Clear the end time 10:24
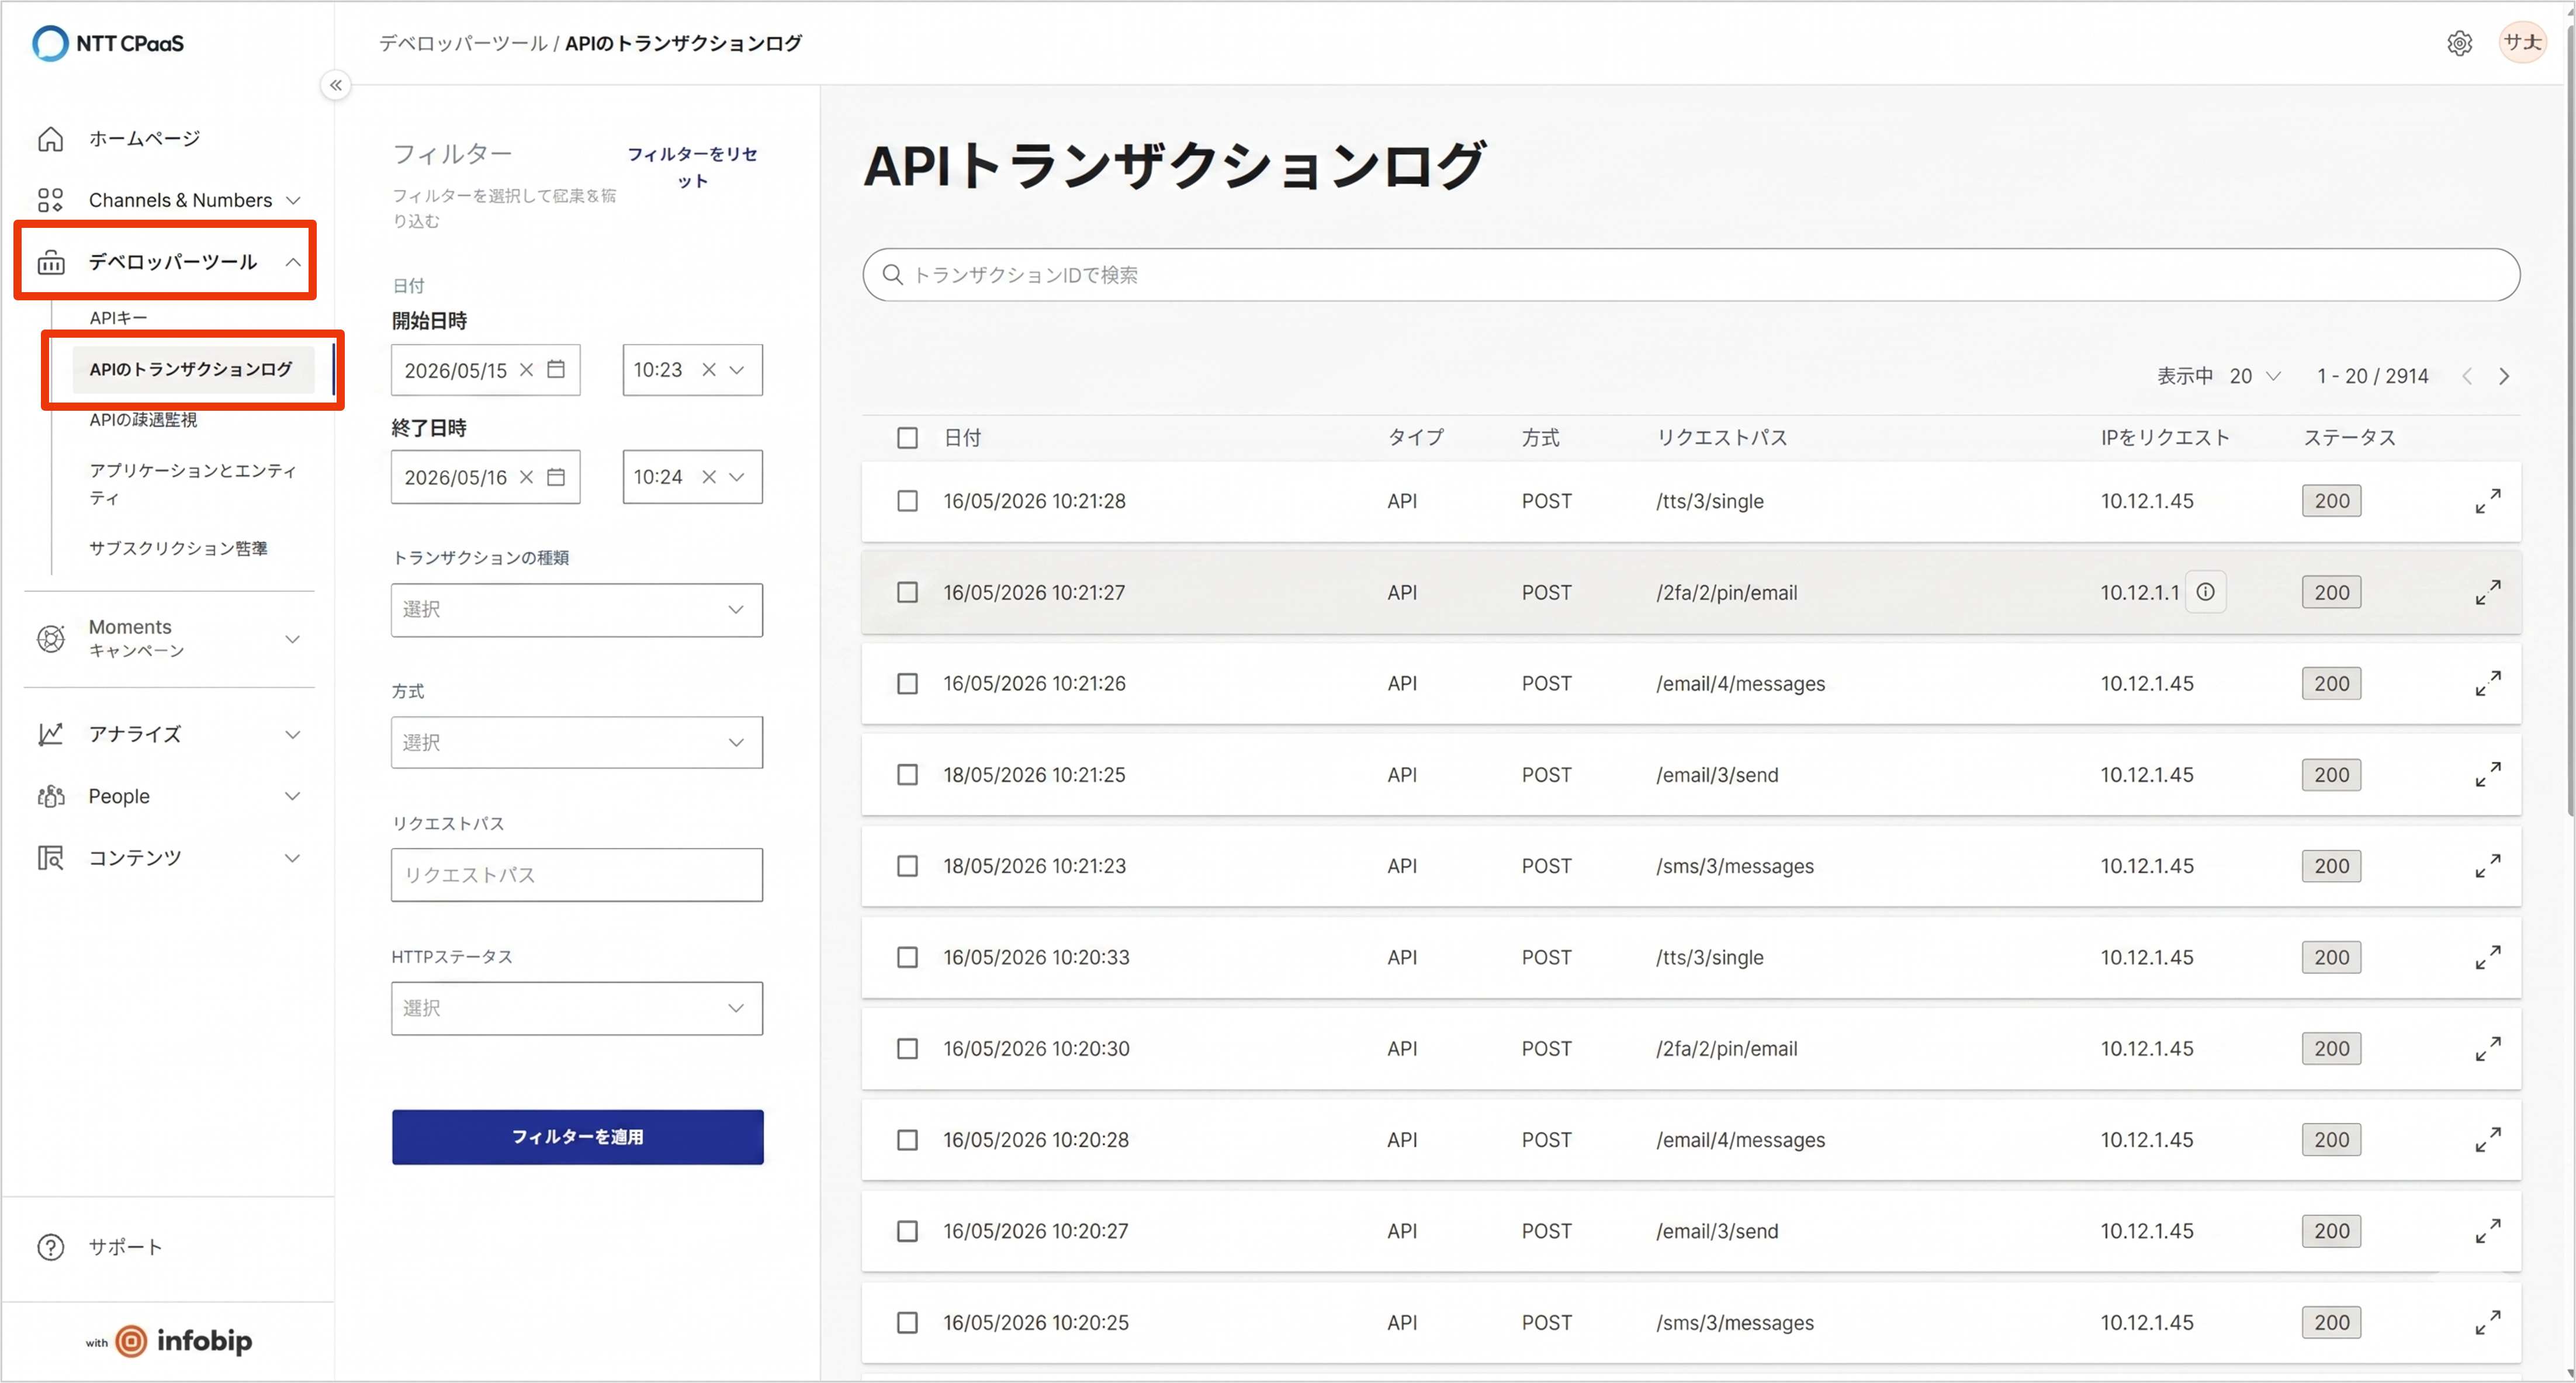This screenshot has height=1383, width=2576. point(709,477)
